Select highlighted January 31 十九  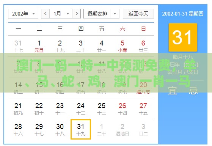(81, 129)
